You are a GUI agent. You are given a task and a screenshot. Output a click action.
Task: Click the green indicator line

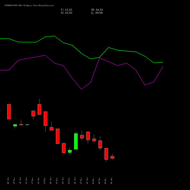81,54
